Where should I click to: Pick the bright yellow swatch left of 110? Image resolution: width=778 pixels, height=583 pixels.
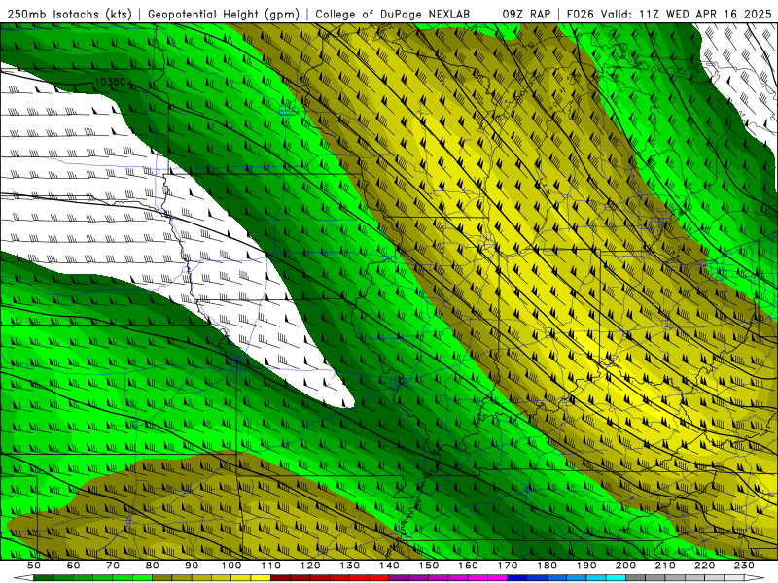coord(261,578)
